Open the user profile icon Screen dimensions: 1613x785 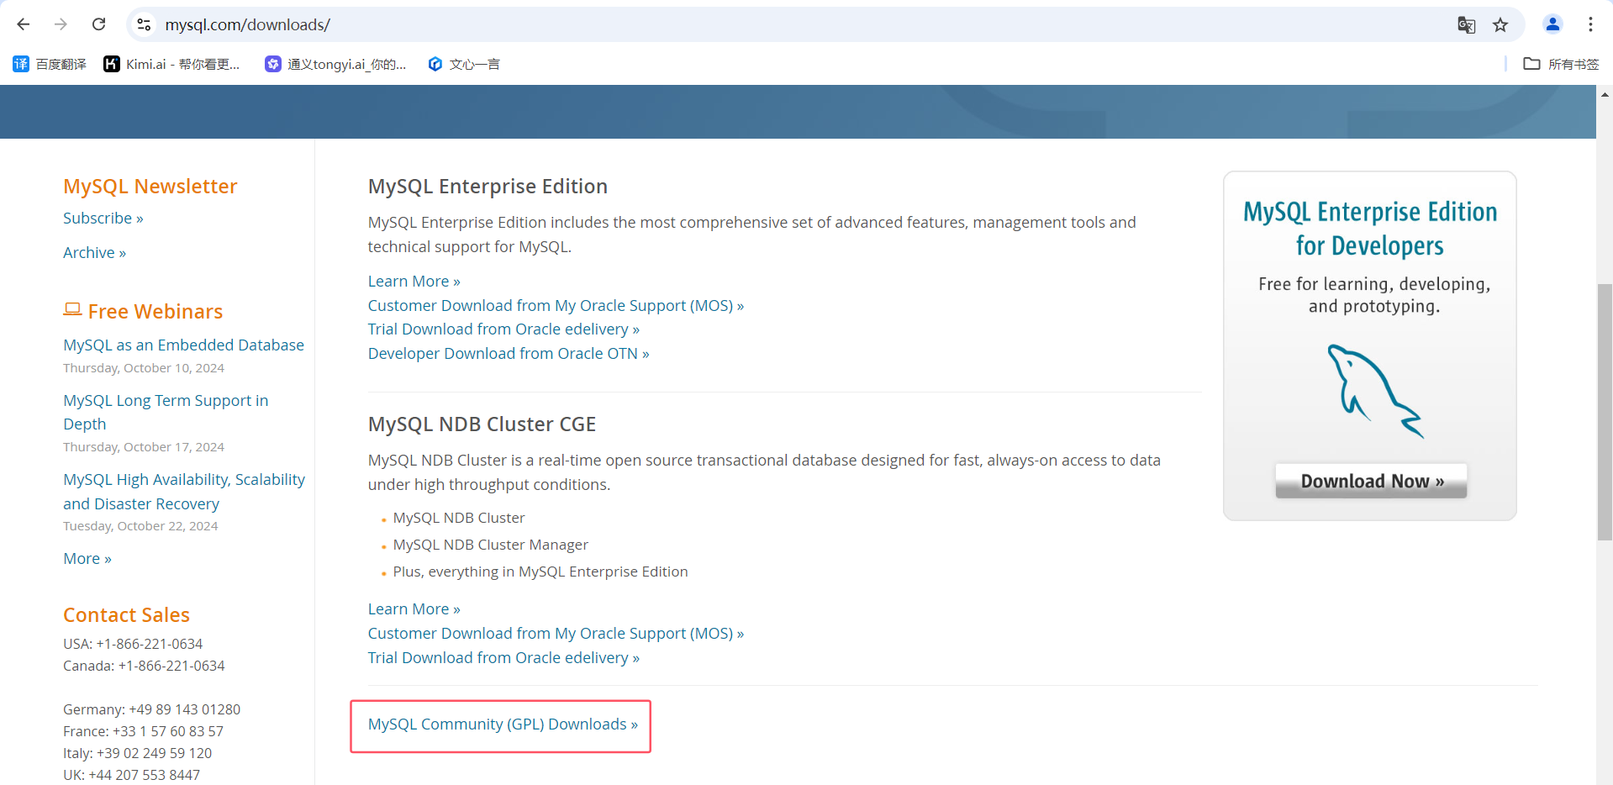1552,24
